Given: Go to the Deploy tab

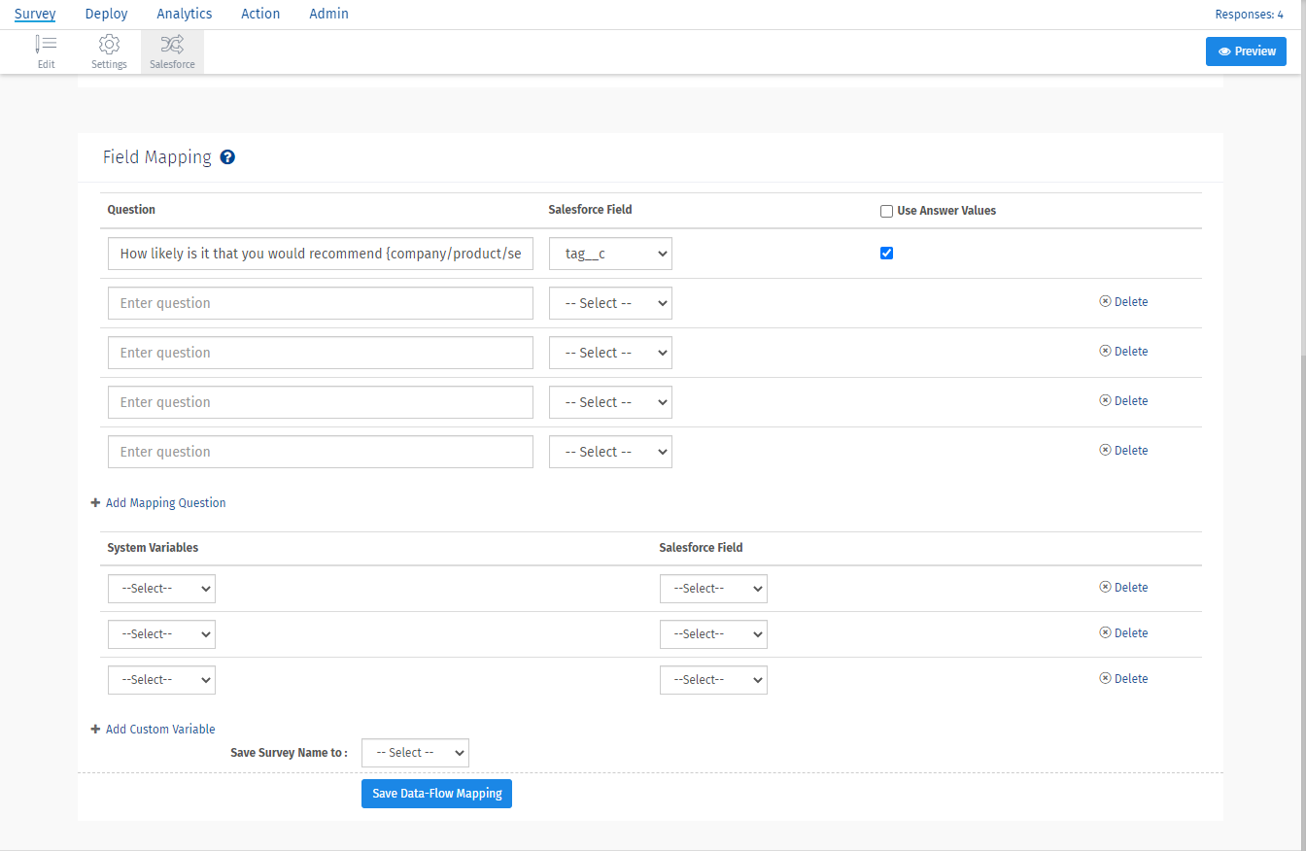Looking at the screenshot, I should (106, 14).
